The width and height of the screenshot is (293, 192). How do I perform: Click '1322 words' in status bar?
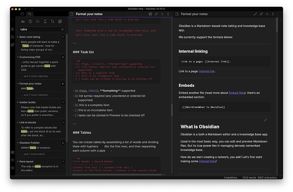tap(249, 178)
